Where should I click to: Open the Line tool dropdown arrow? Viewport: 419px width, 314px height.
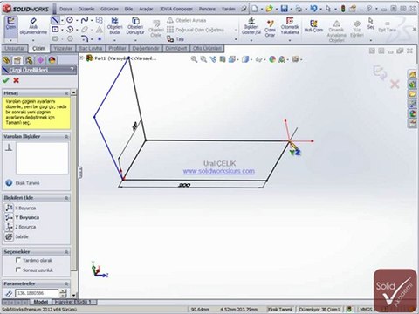(62, 20)
